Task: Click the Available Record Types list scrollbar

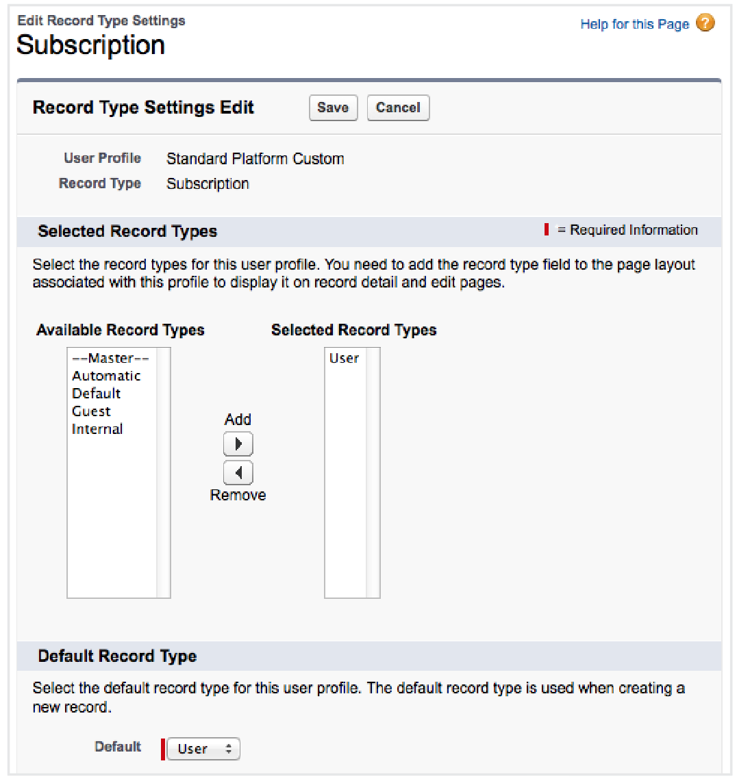Action: (163, 472)
